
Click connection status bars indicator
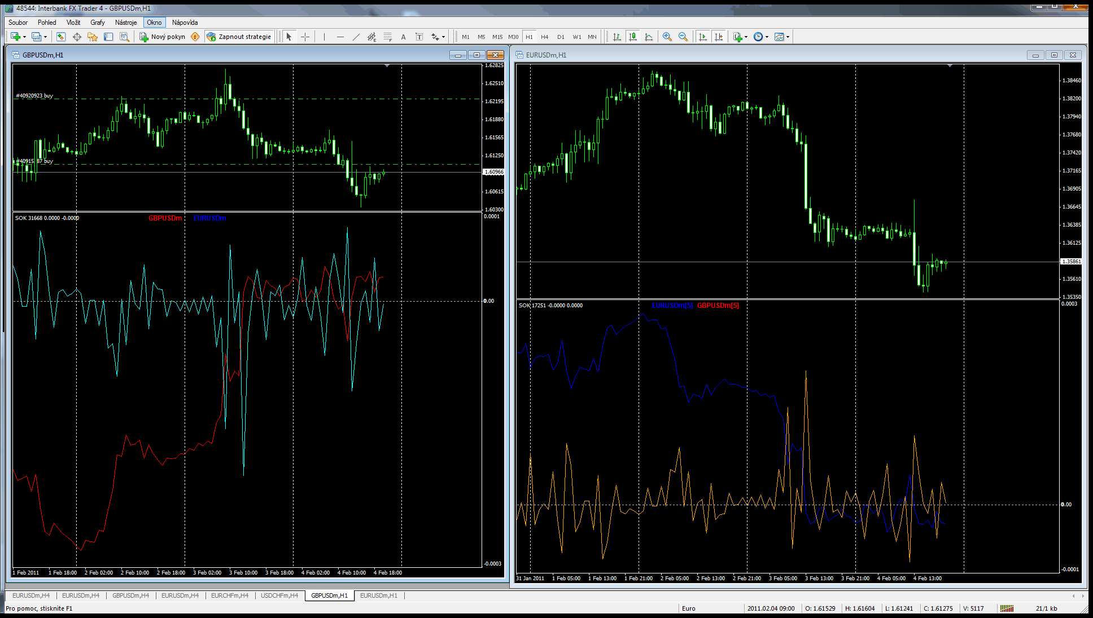(1007, 608)
